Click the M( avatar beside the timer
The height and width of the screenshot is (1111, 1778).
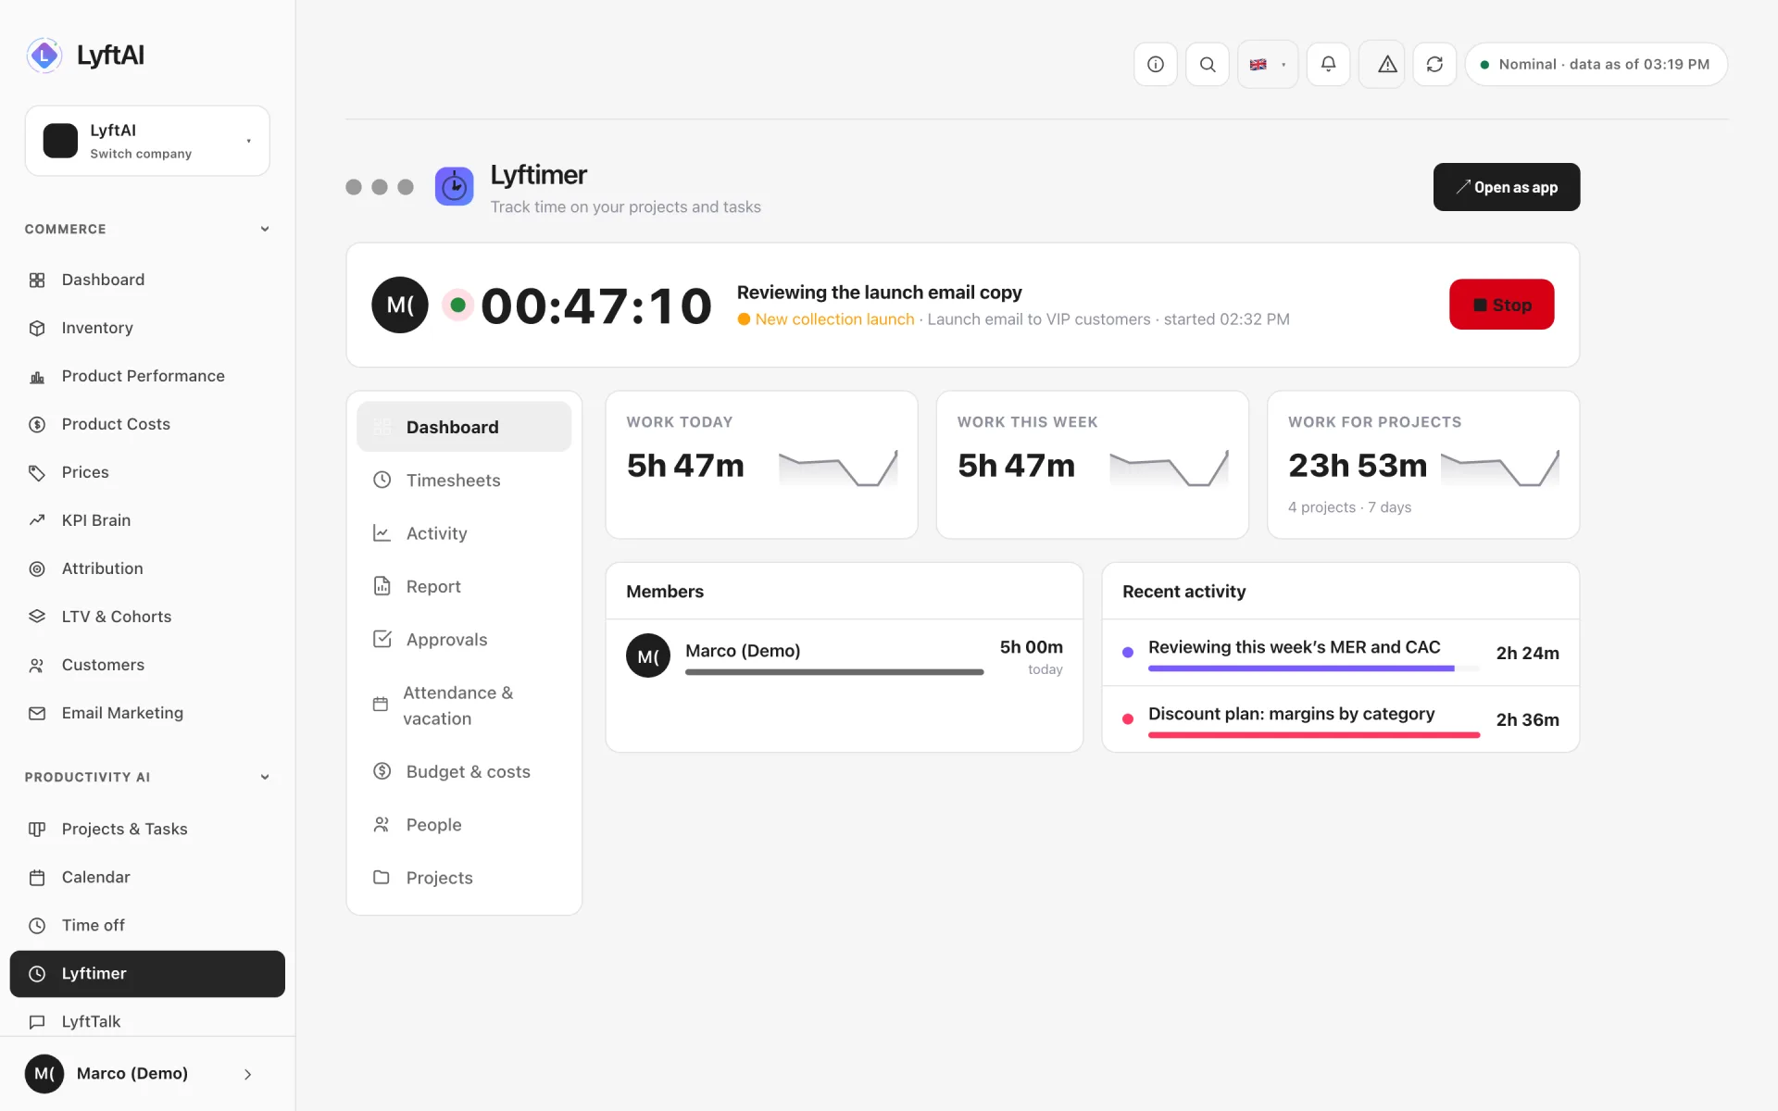click(399, 305)
